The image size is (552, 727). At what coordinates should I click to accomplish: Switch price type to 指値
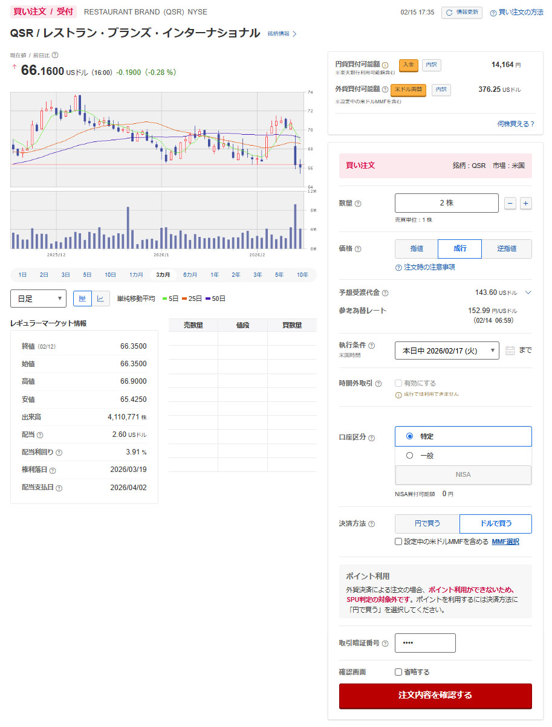417,249
